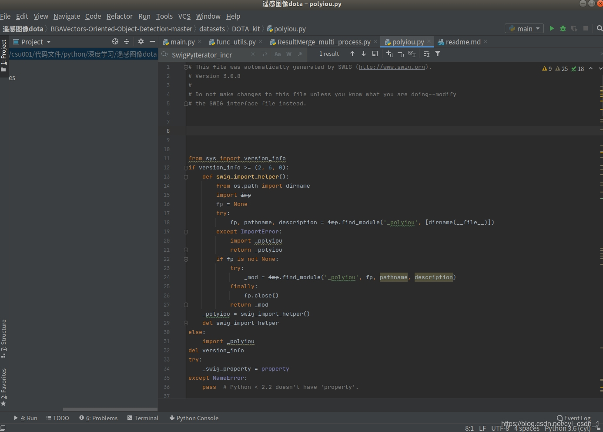Viewport: 603px width, 432px height.
Task: Click the new line icon in search field
Action: 264,54
